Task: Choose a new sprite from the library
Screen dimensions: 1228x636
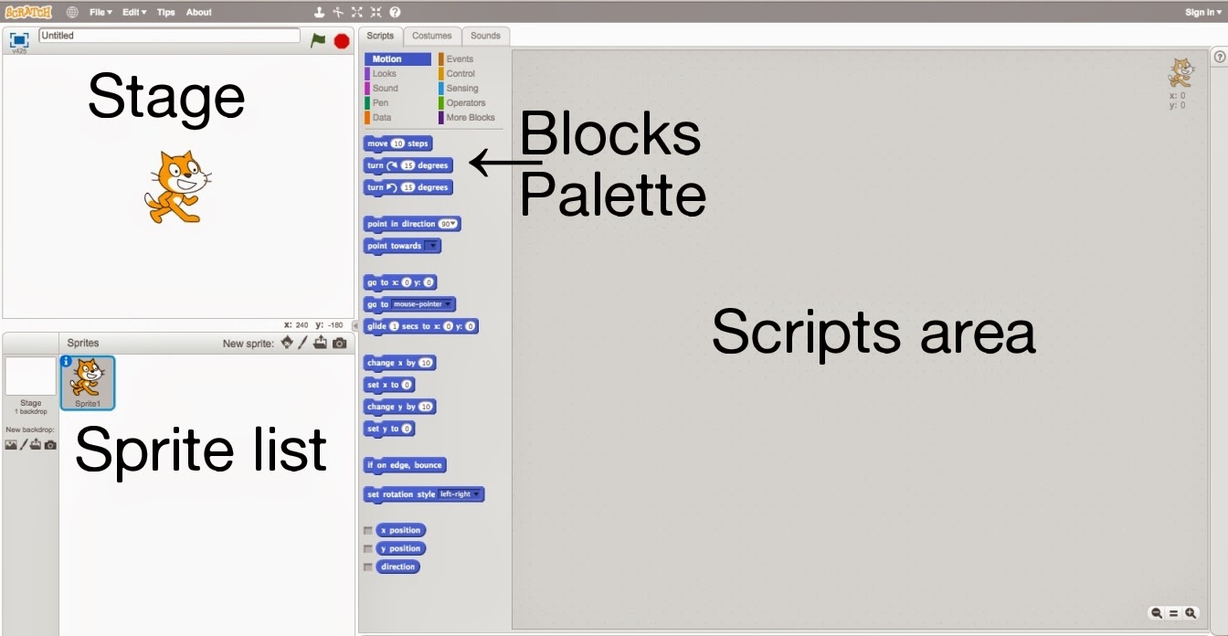Action: click(x=287, y=342)
